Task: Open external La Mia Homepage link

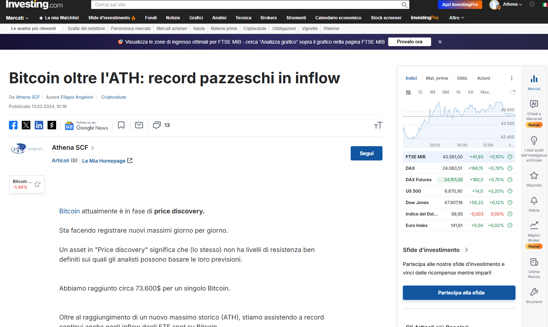Action: (107, 161)
